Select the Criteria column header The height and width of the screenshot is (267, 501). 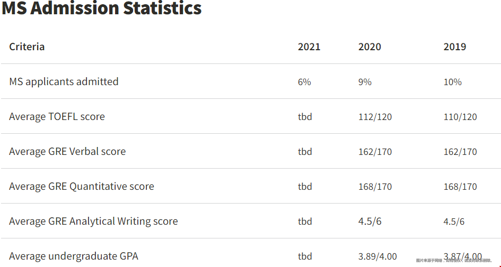pyautogui.click(x=27, y=47)
